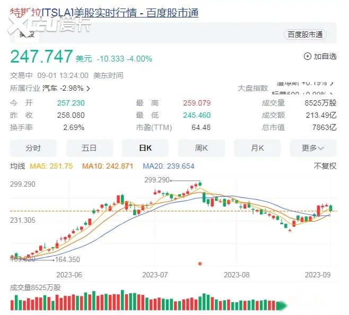The height and width of the screenshot is (315, 349).
Task: Click the 成交量 value 8525万股 in stats
Action: [x=320, y=103]
